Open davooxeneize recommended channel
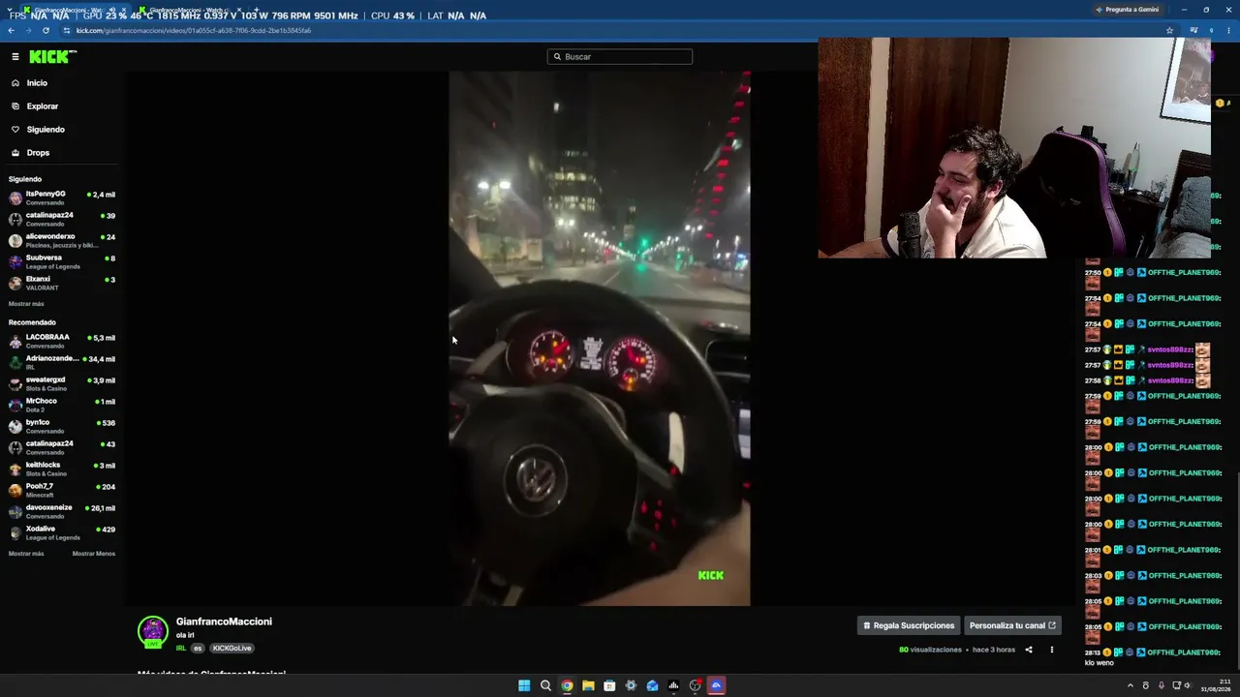Image resolution: width=1240 pixels, height=697 pixels. [x=62, y=511]
